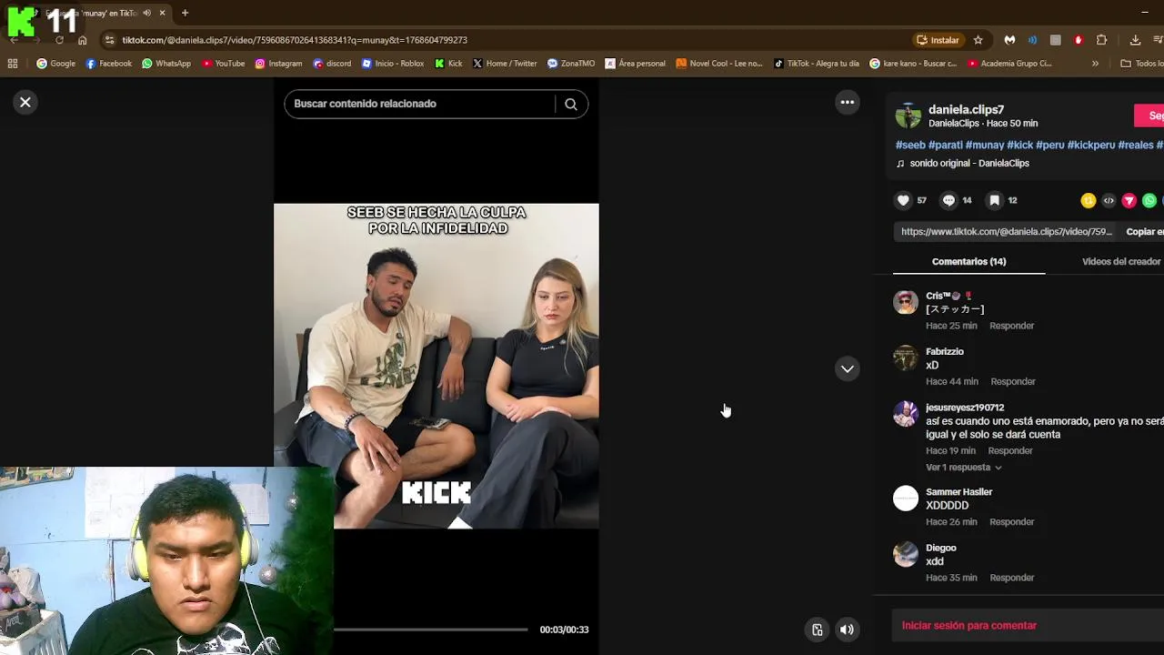
Task: Open comments via speech bubble icon
Action: 948,200
